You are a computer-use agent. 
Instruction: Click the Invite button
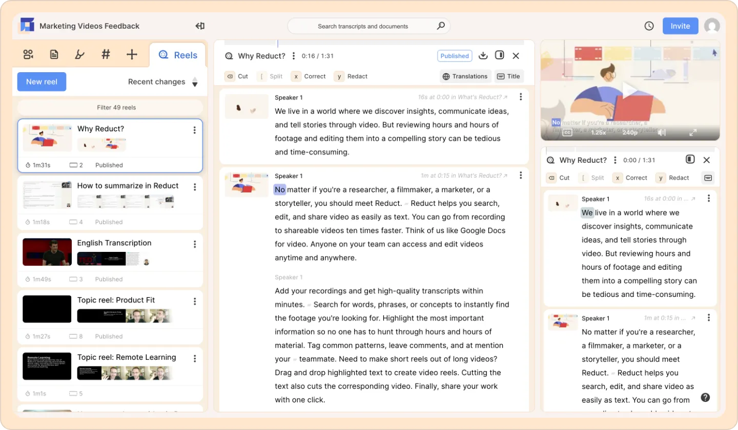[x=680, y=26]
